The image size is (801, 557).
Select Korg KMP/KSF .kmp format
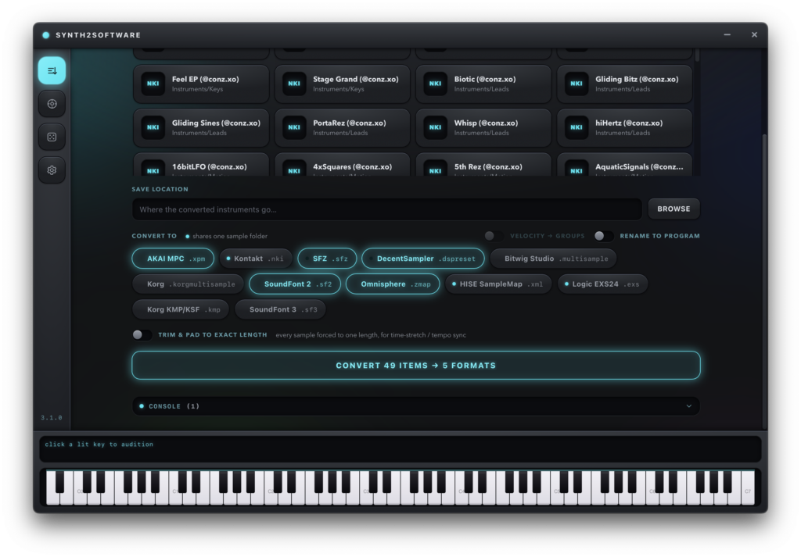(181, 309)
